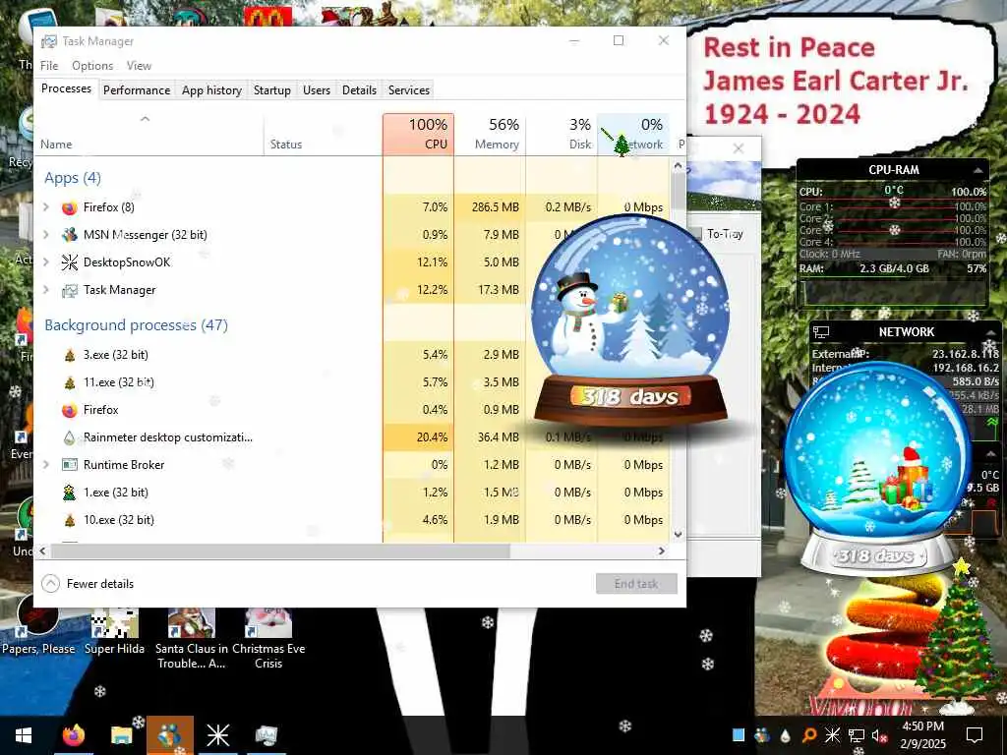Image resolution: width=1007 pixels, height=755 pixels.
Task: Click the DesktopSnowOK snowflake process icon
Action: (x=70, y=262)
